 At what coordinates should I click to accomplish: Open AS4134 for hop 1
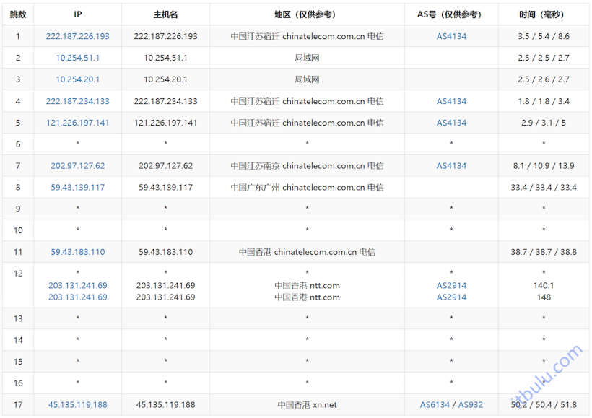(450, 35)
